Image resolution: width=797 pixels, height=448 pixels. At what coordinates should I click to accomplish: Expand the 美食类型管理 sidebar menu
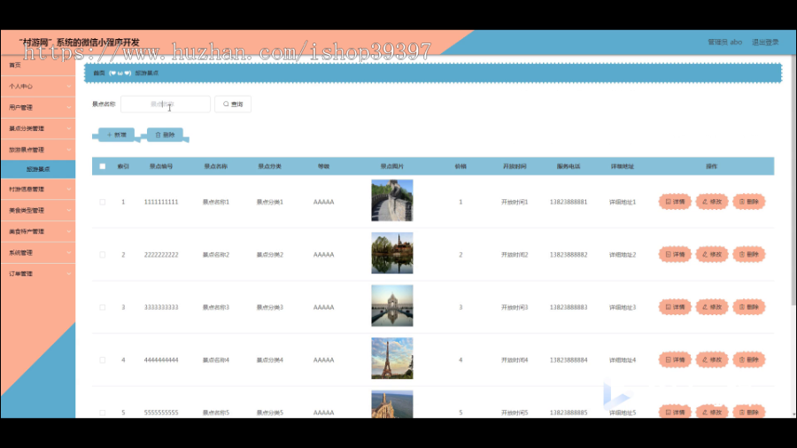pyautogui.click(x=38, y=211)
